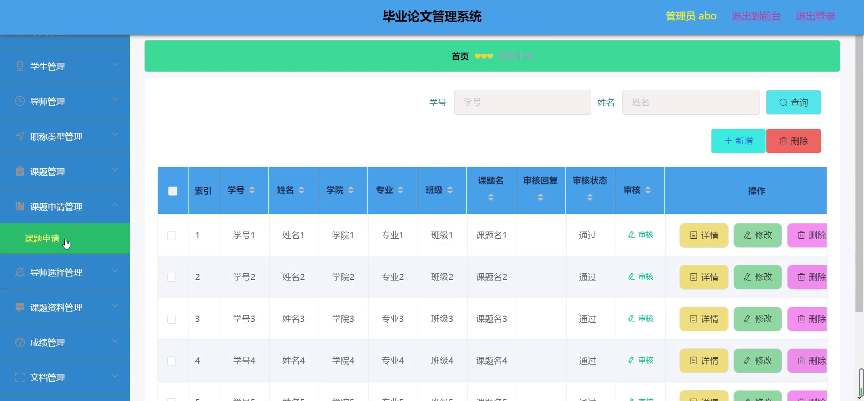Image resolution: width=864 pixels, height=401 pixels.
Task: Click the 审核 link in row 2
Action: point(640,276)
